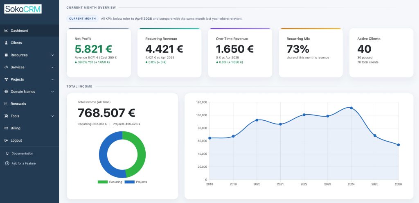Click the 'Revenue 6.071 € | Cost 250 €' text
The image size is (419, 203).
96,57
